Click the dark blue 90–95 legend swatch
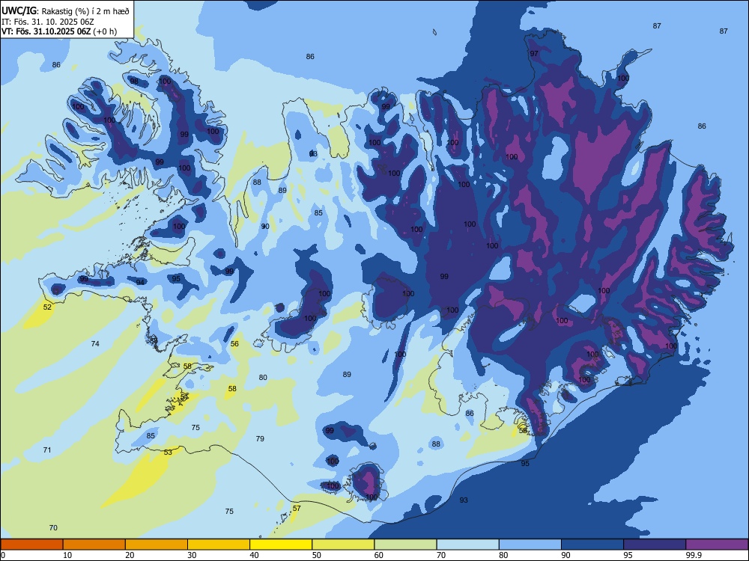The width and height of the screenshot is (749, 561). tap(592, 545)
